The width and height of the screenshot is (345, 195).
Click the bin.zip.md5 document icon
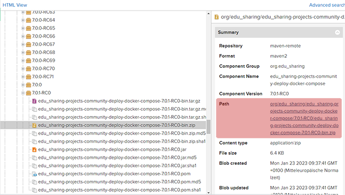34,134
